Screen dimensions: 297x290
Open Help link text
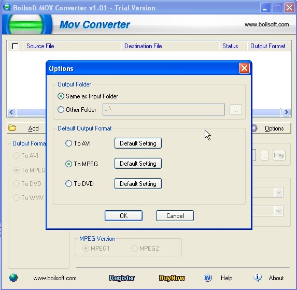[227, 278]
